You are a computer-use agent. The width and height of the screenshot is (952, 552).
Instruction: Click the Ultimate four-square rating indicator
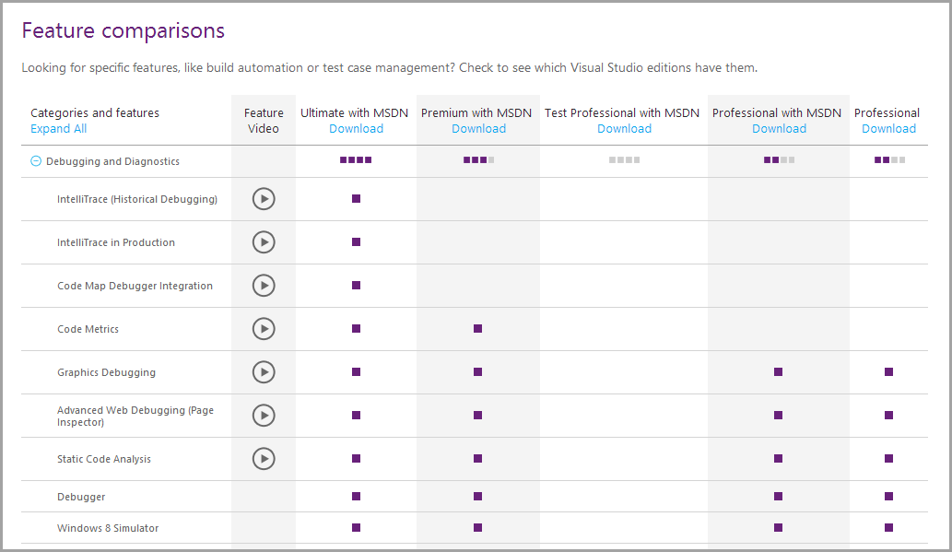tap(356, 160)
